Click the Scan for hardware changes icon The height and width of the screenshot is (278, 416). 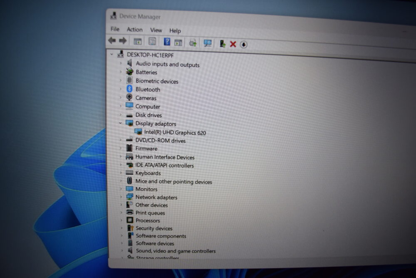(208, 43)
